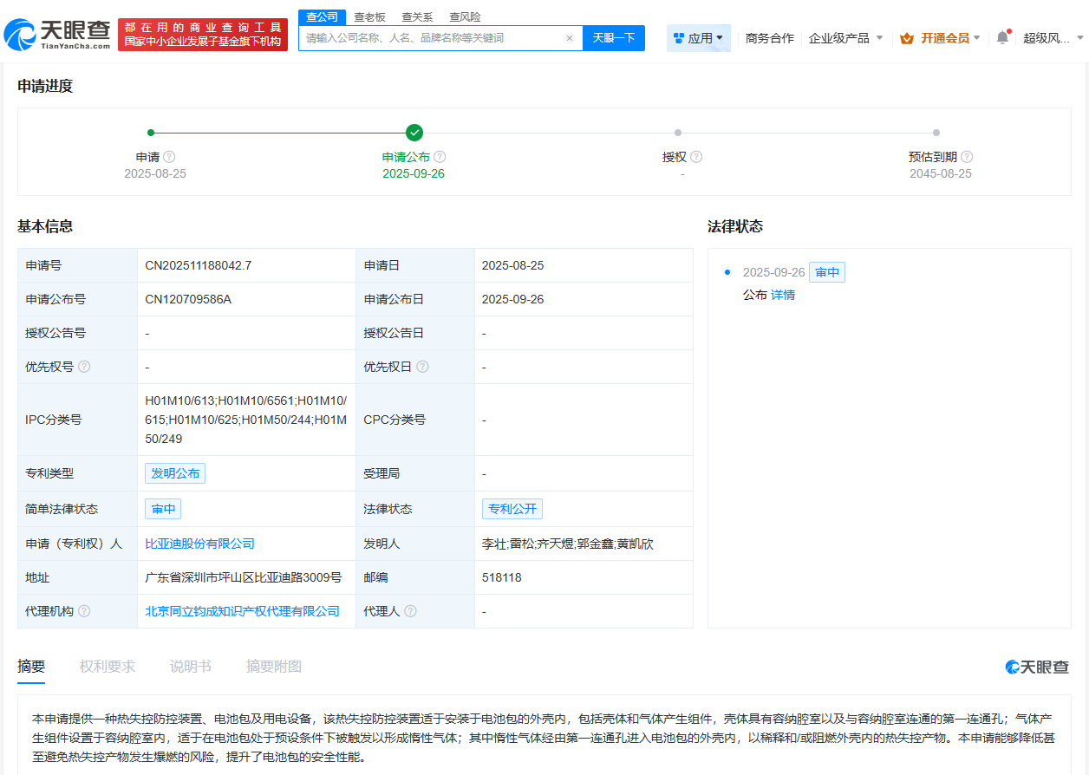Image resolution: width=1089 pixels, height=775 pixels.
Task: Click the question mark icon beside 预估到期
Action: pos(967,156)
